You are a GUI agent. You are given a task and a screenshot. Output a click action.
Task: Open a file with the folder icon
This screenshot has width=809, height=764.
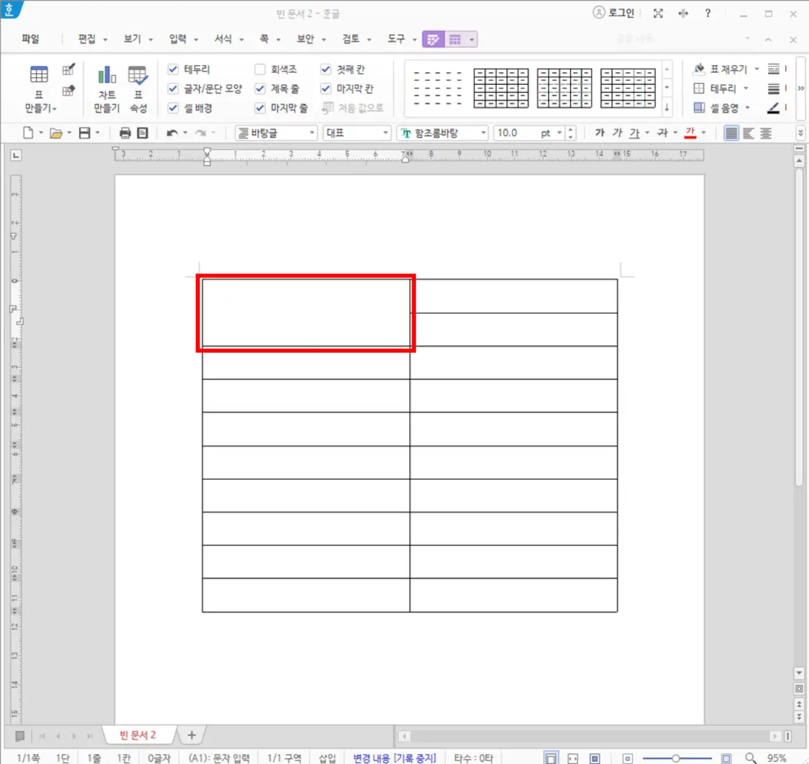(x=56, y=133)
